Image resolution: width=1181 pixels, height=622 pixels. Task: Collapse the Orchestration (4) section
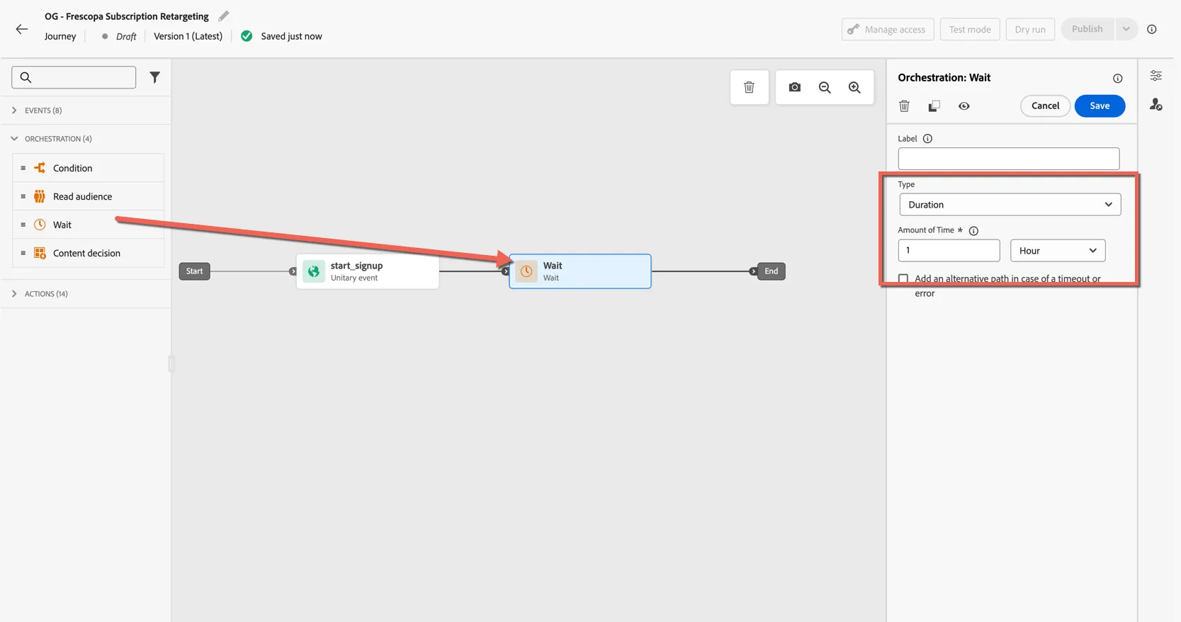tap(85, 139)
